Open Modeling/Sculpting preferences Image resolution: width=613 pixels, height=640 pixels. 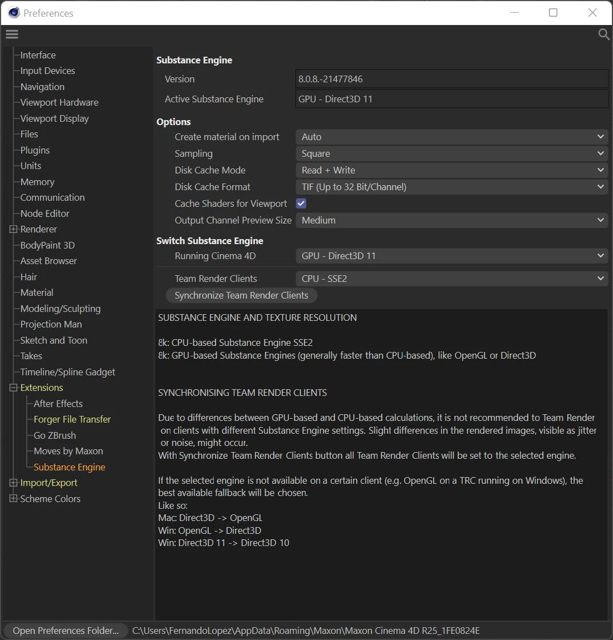point(61,309)
